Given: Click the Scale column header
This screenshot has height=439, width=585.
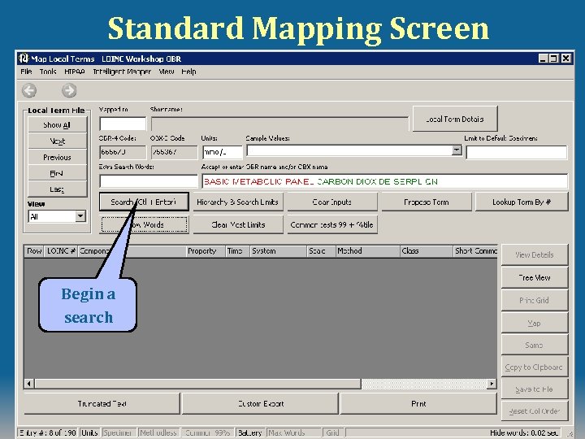Looking at the screenshot, I should 321,251.
